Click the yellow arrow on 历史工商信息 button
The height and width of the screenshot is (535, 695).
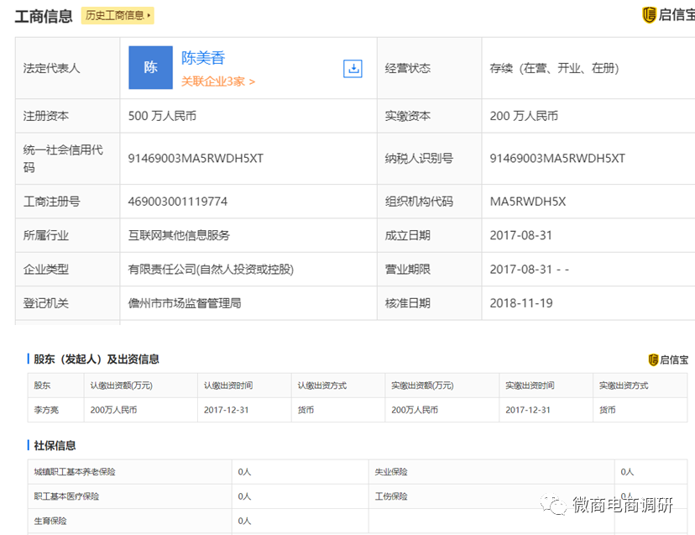148,15
